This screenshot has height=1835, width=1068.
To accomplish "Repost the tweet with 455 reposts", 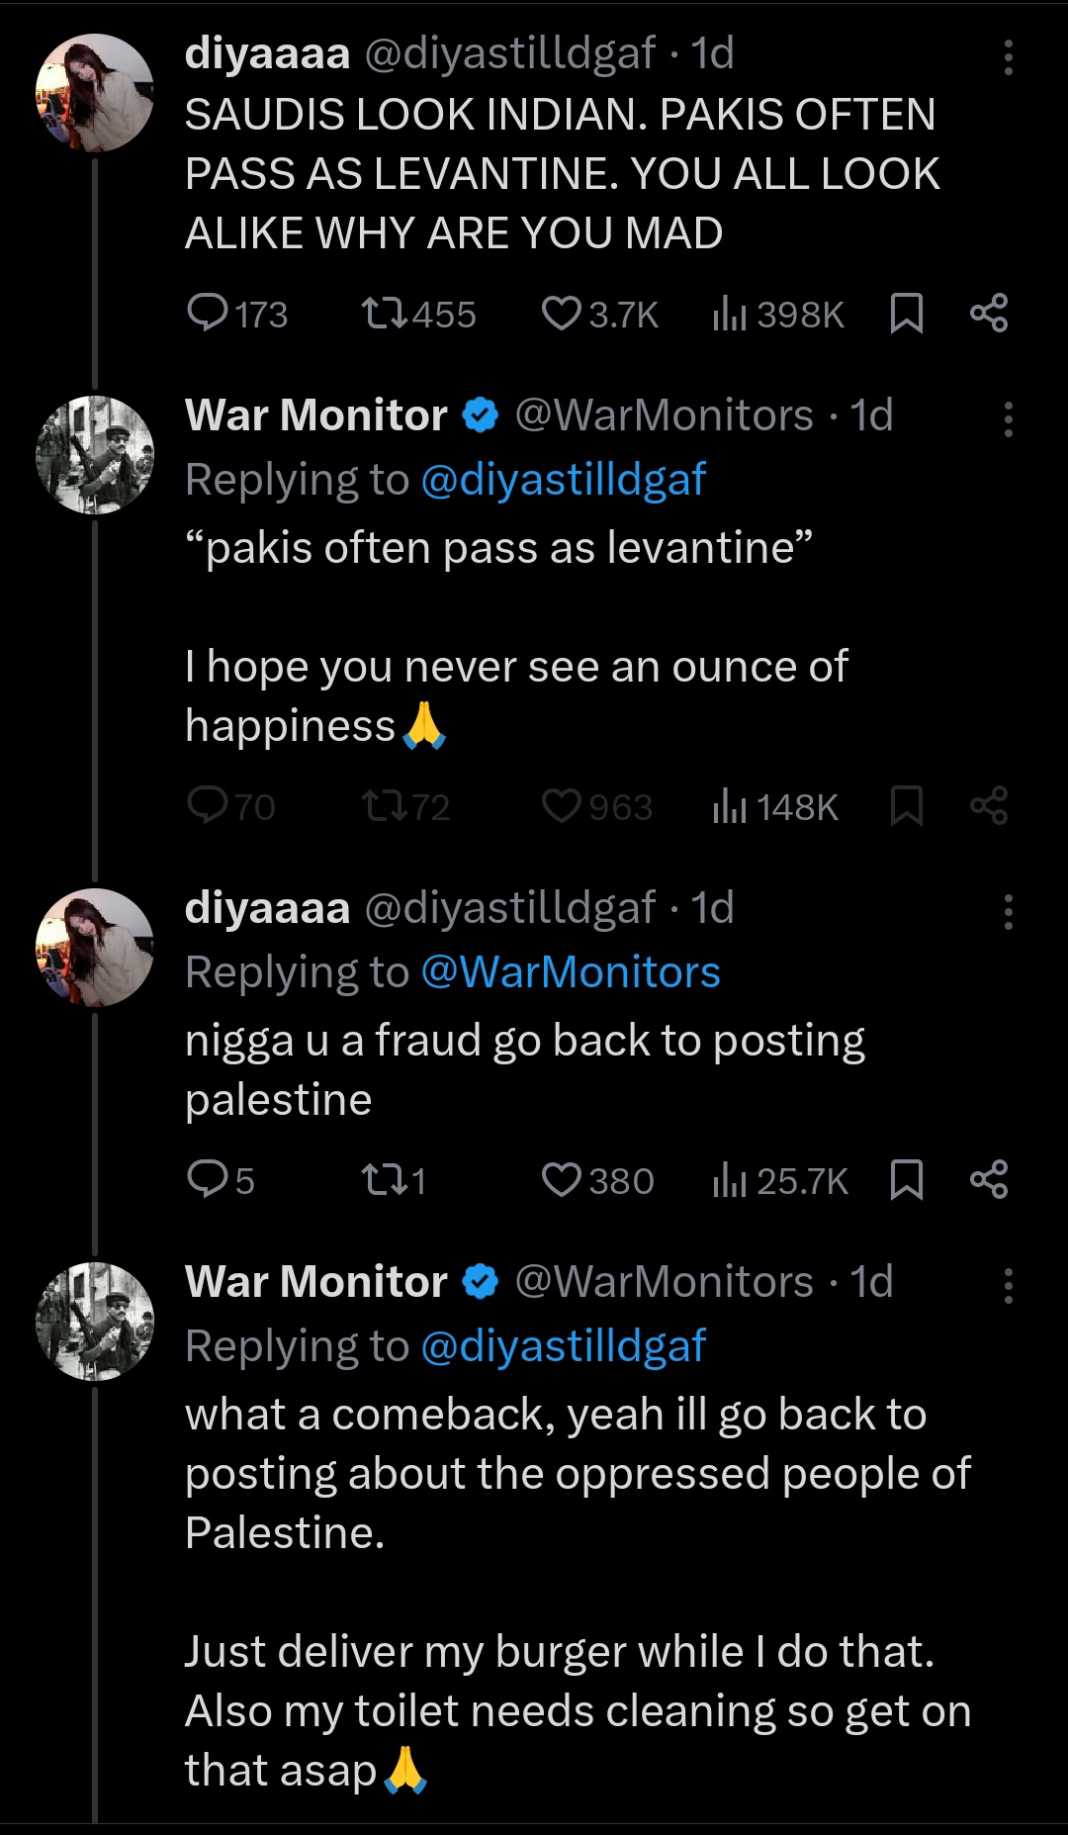I will click(384, 314).
